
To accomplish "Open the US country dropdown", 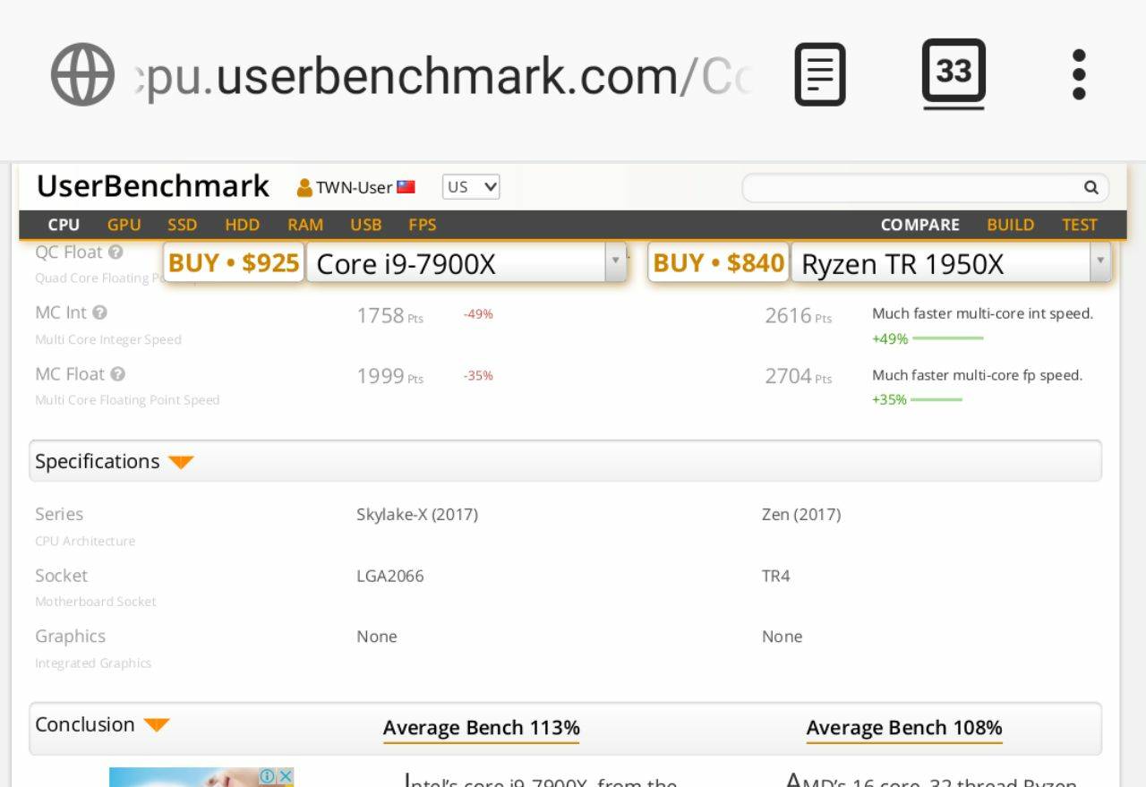I will pos(471,187).
